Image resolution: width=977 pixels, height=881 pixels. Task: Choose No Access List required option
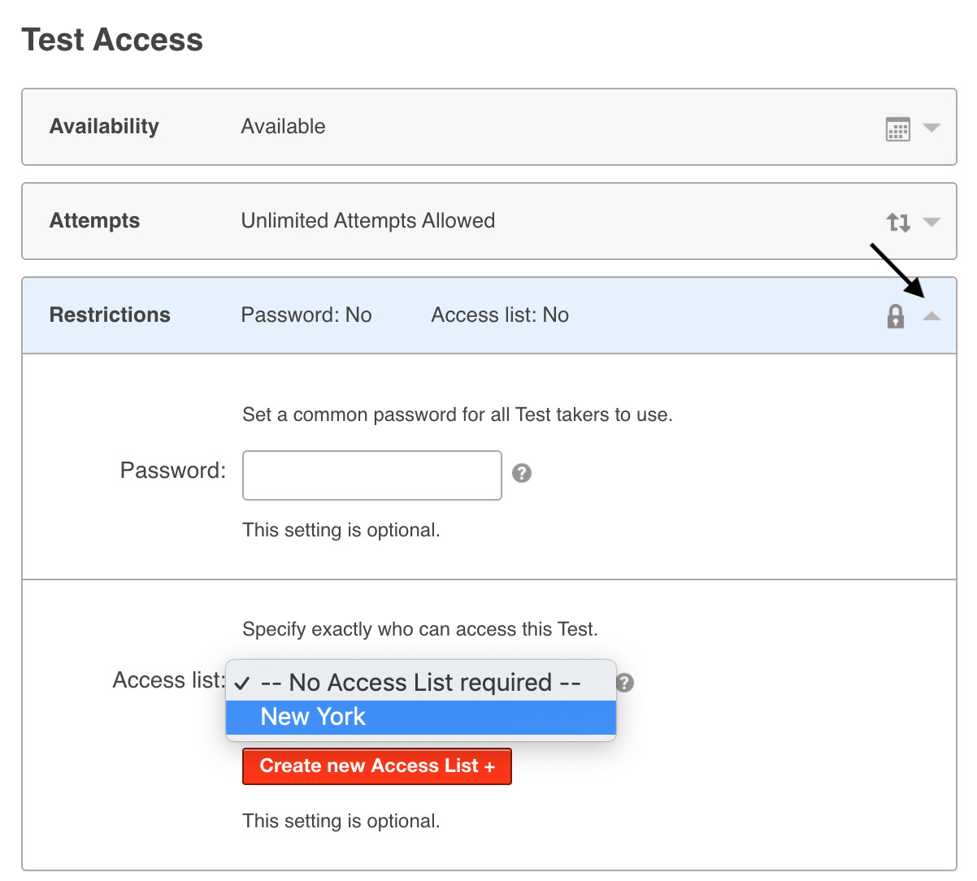[420, 683]
